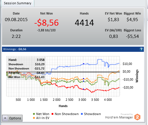Expand the Options arrow button
Image resolution: width=148 pixels, height=125 pixels.
(x=5, y=118)
